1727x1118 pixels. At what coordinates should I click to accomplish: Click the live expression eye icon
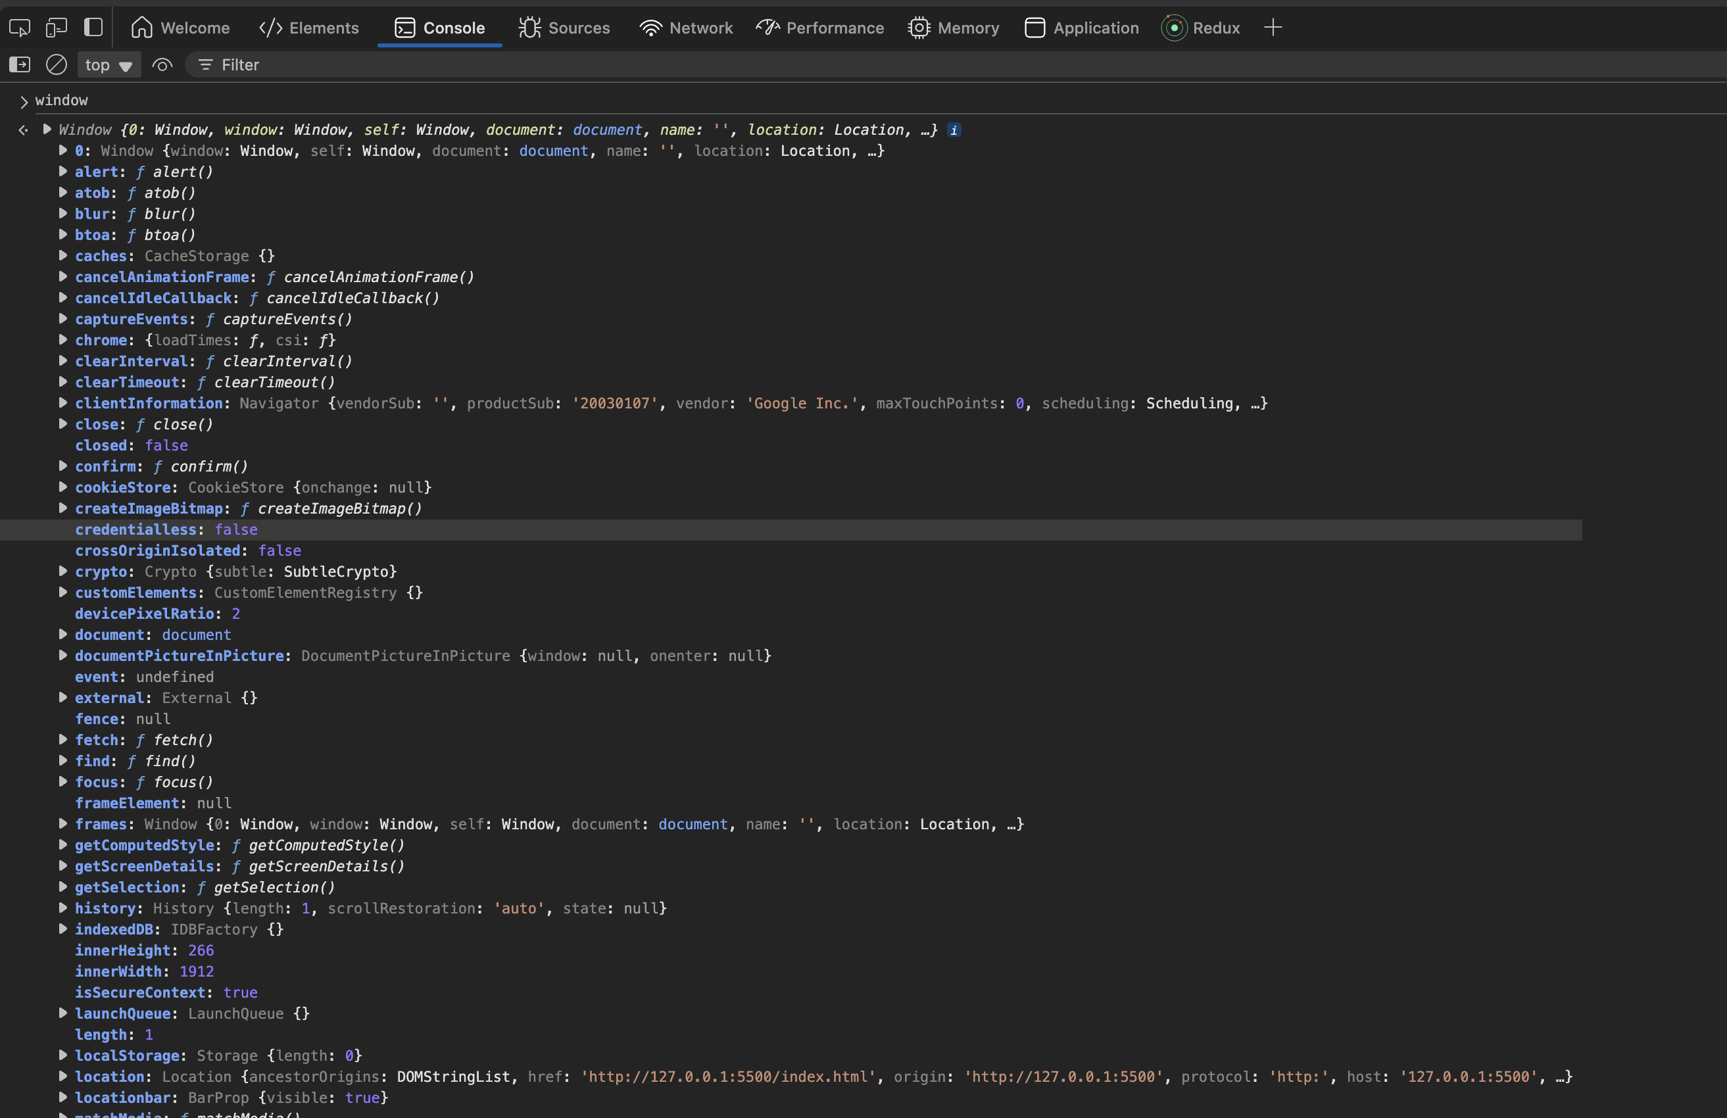click(162, 65)
